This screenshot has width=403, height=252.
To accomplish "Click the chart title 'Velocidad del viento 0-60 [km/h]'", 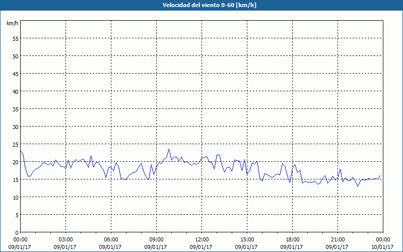I will coord(209,5).
